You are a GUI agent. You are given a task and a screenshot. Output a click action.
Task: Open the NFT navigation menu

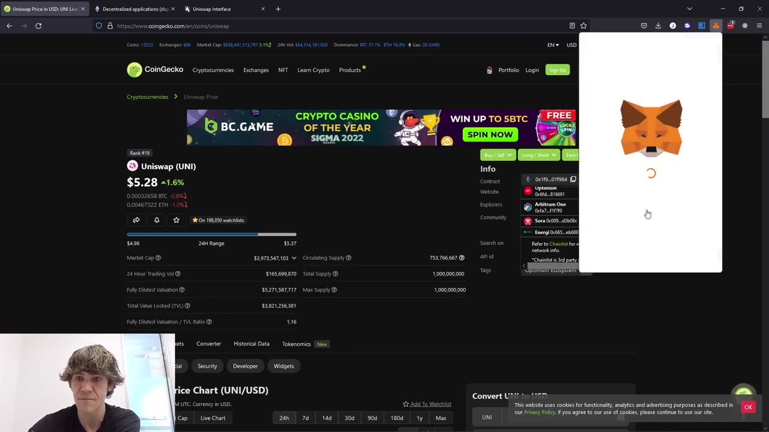(x=283, y=70)
